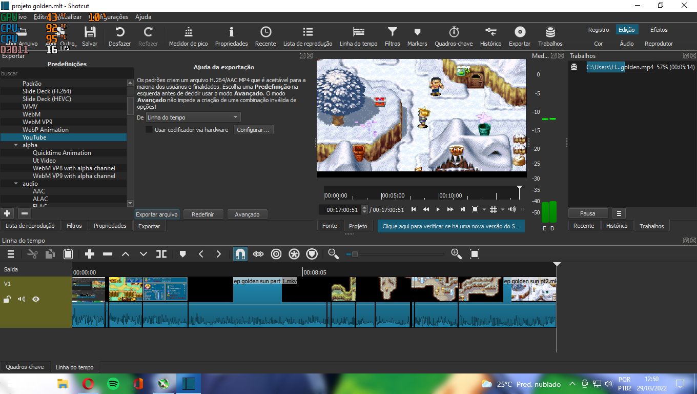Click the paste clipboard icon in timeline toolbar
The width and height of the screenshot is (697, 394).
pyautogui.click(x=68, y=253)
